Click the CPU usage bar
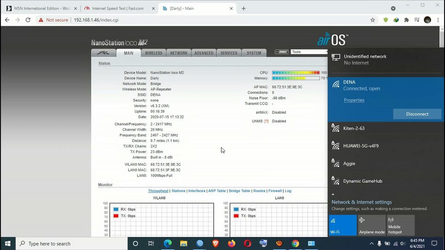Viewport: 445px width, 250px height. 296,73
